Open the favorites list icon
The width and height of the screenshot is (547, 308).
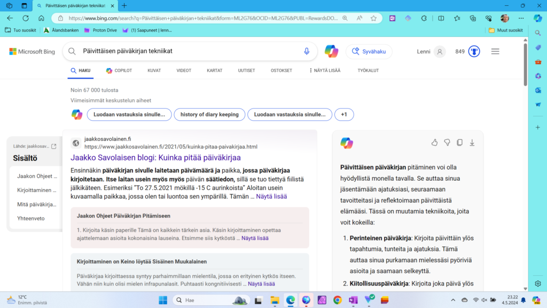(x=457, y=18)
